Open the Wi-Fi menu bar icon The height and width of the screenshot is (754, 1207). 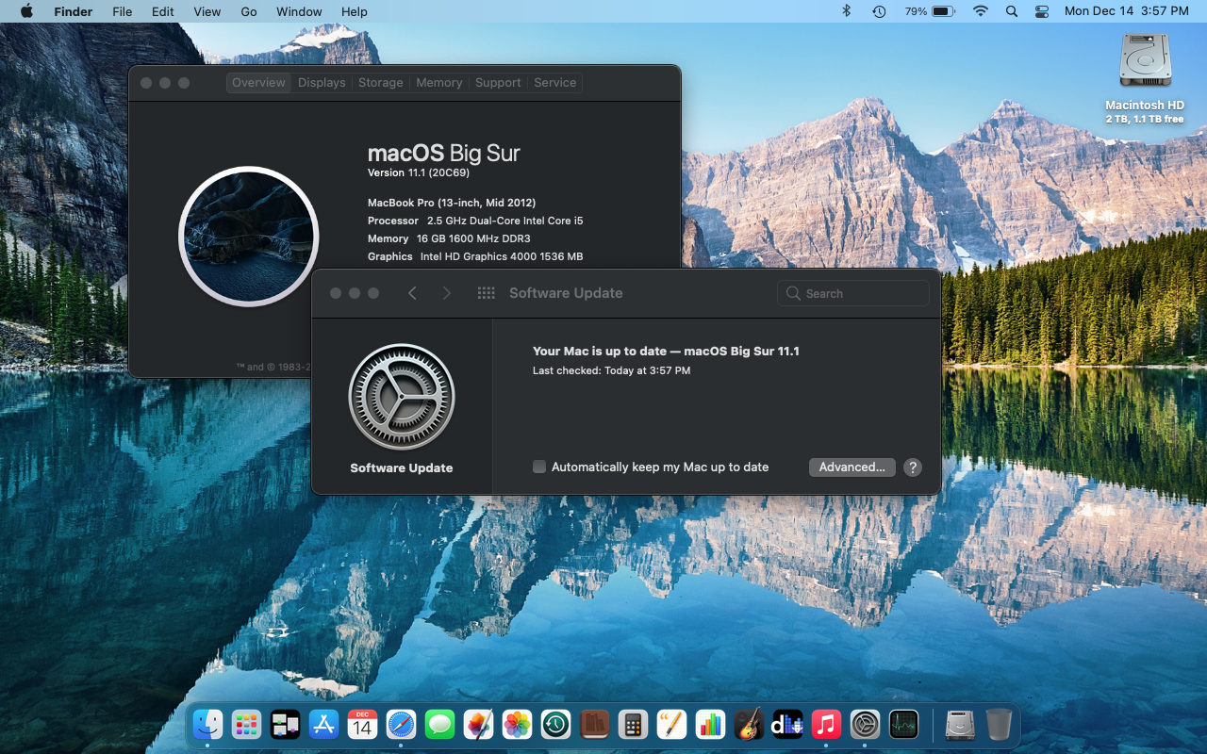(x=981, y=11)
